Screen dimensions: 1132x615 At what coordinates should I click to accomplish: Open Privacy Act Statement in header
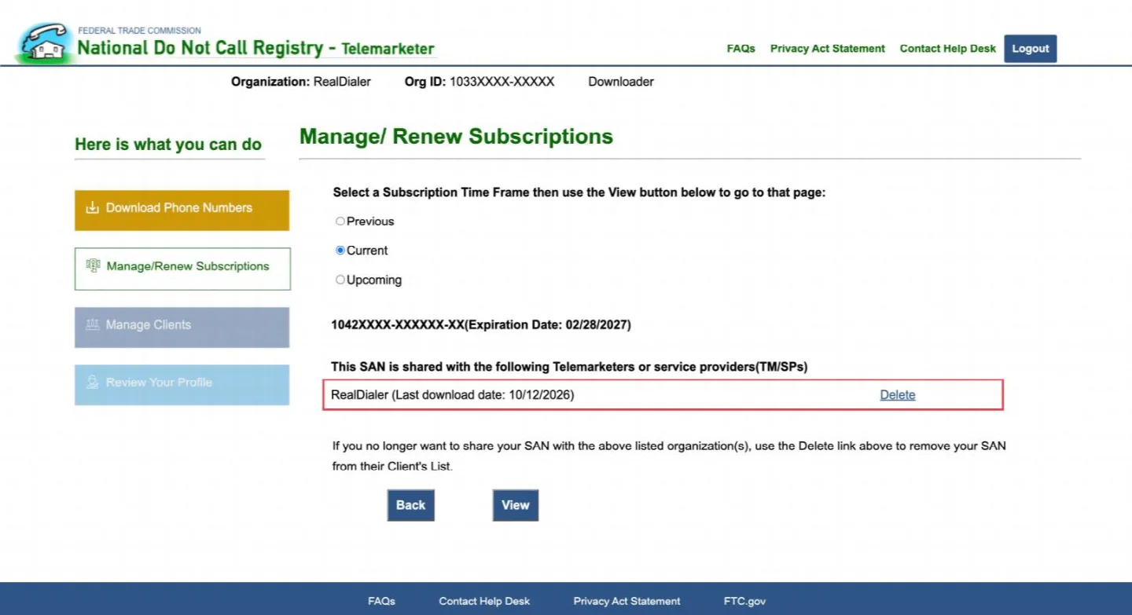pos(828,49)
